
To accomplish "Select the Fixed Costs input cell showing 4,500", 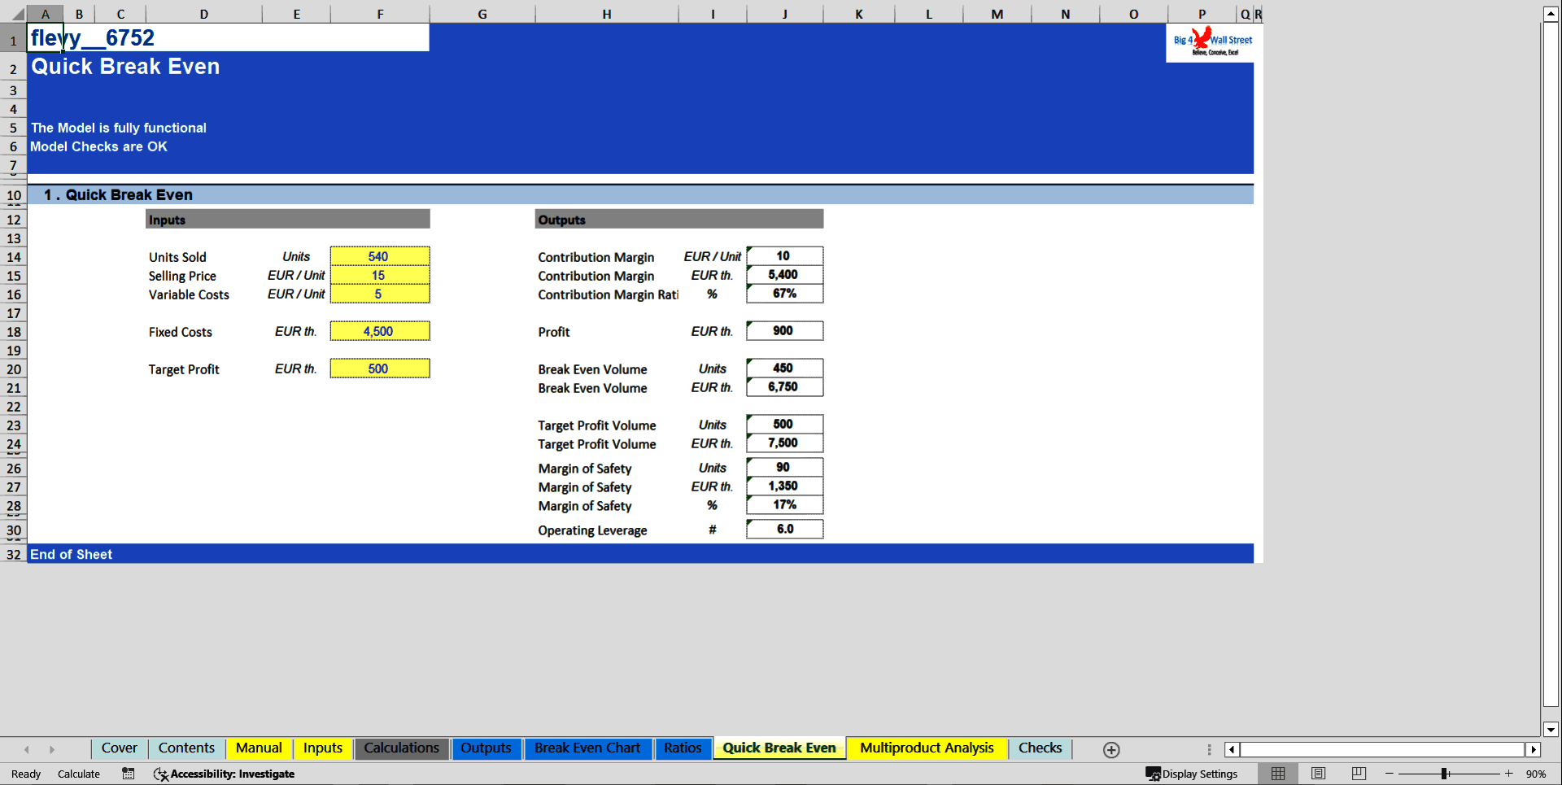I will (380, 331).
